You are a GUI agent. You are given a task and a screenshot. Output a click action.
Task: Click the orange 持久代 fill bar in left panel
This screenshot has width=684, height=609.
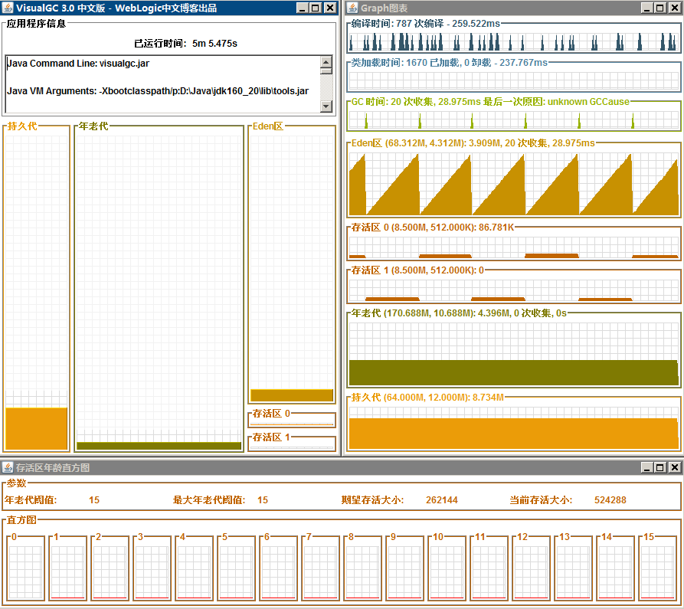[x=36, y=428]
